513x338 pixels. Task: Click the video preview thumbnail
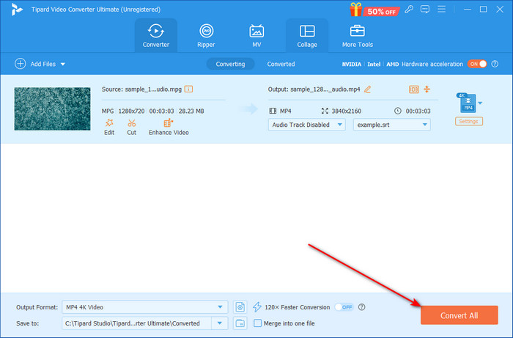(52, 109)
